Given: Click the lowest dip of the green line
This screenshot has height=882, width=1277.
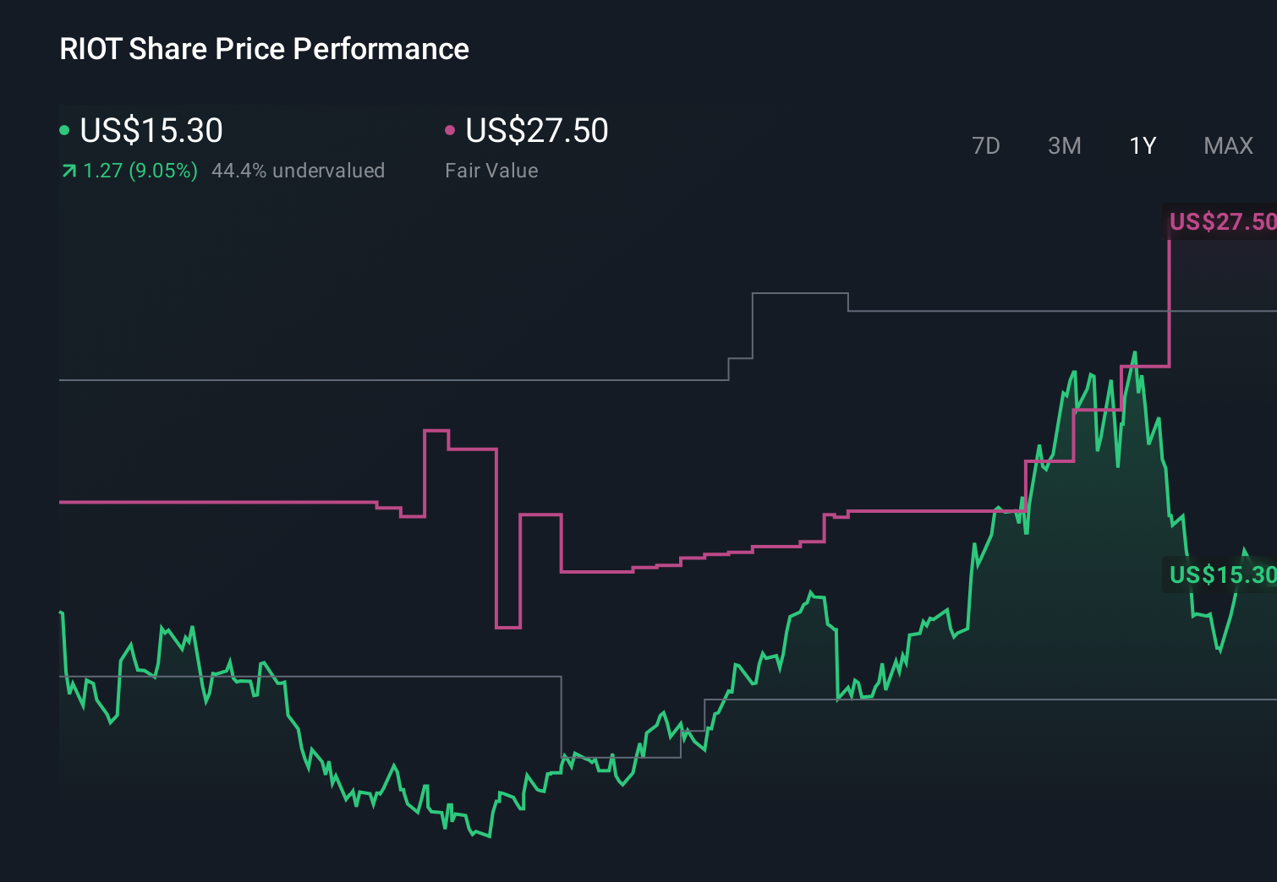Looking at the screenshot, I should (489, 836).
